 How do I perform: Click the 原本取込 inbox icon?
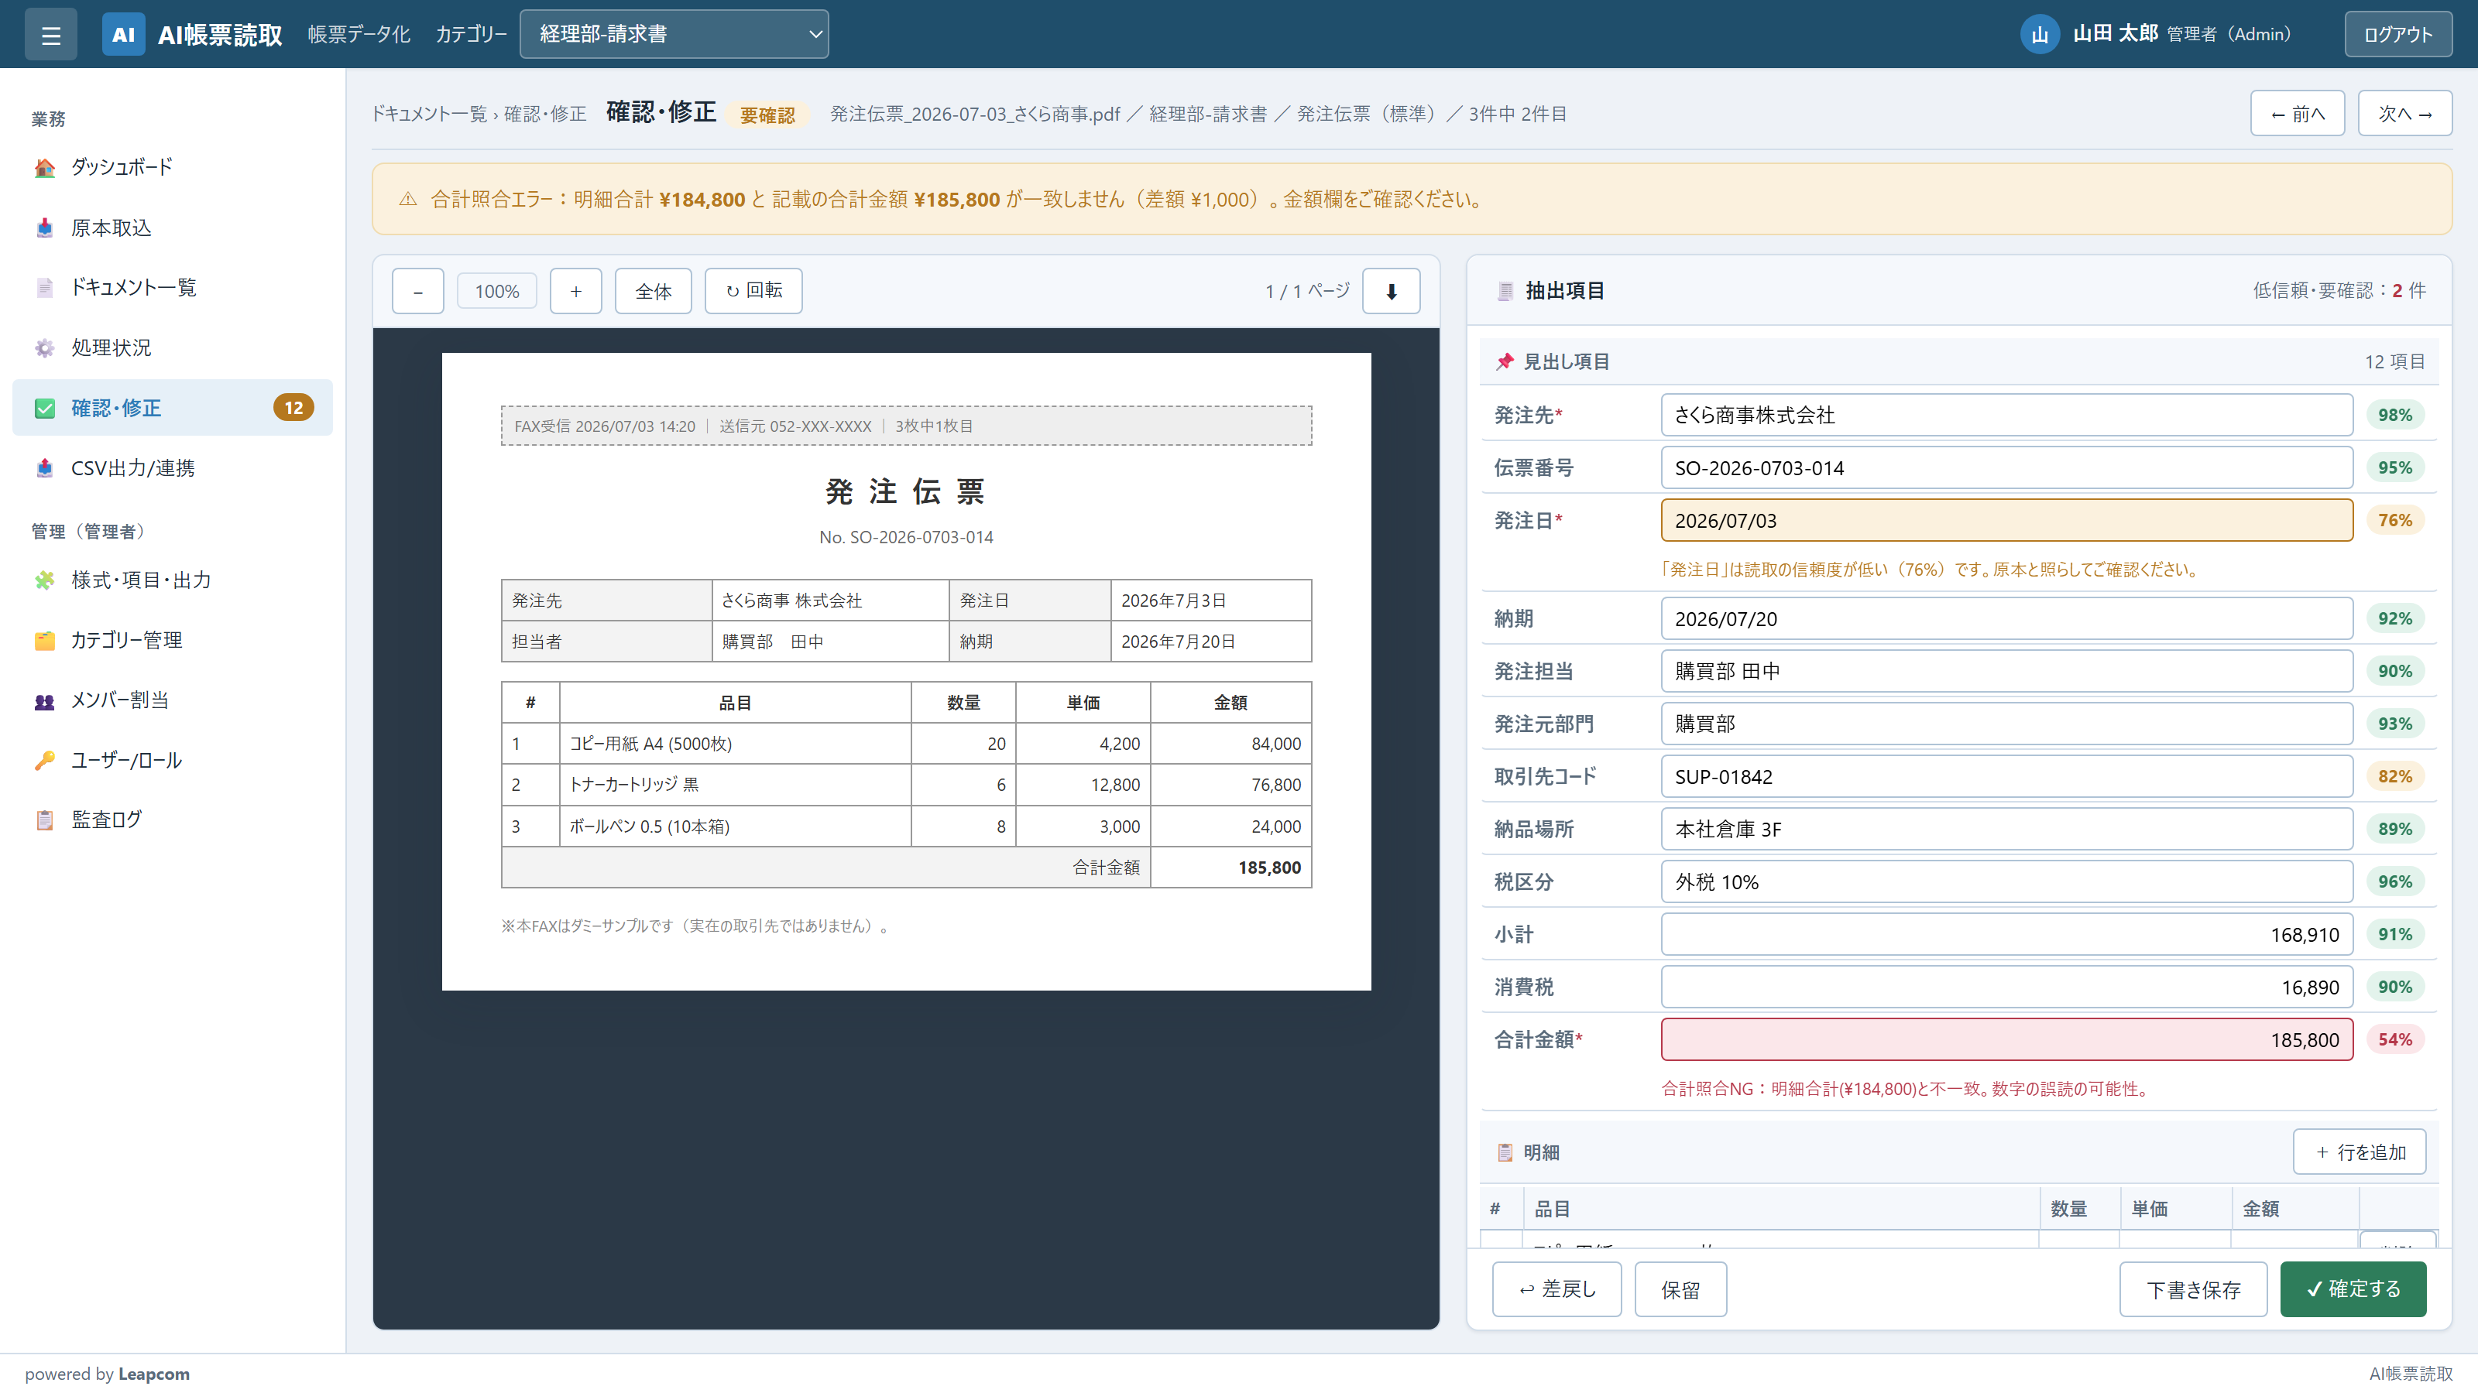[44, 228]
